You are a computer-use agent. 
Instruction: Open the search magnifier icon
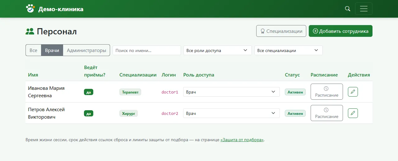tap(348, 9)
